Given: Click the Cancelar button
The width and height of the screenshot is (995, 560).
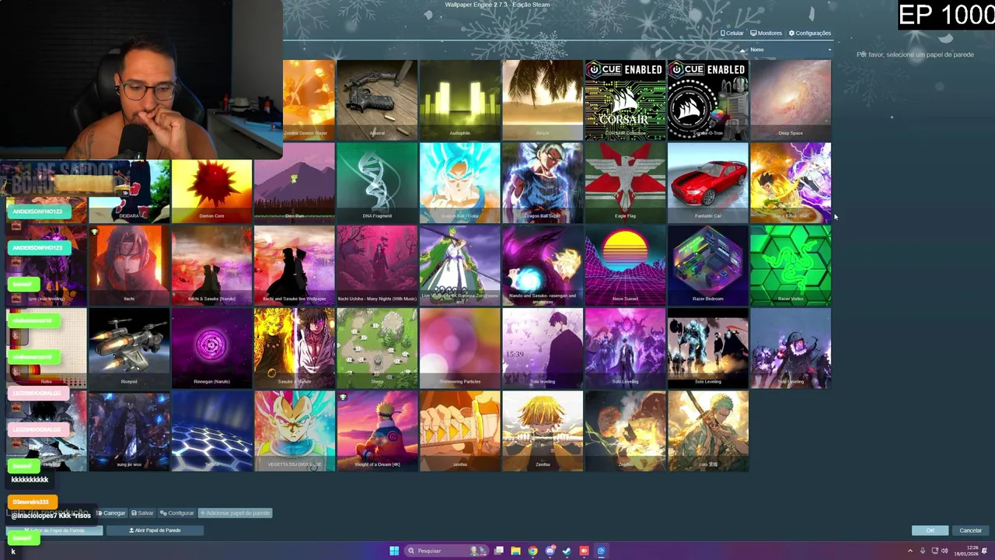Looking at the screenshot, I should (x=970, y=530).
